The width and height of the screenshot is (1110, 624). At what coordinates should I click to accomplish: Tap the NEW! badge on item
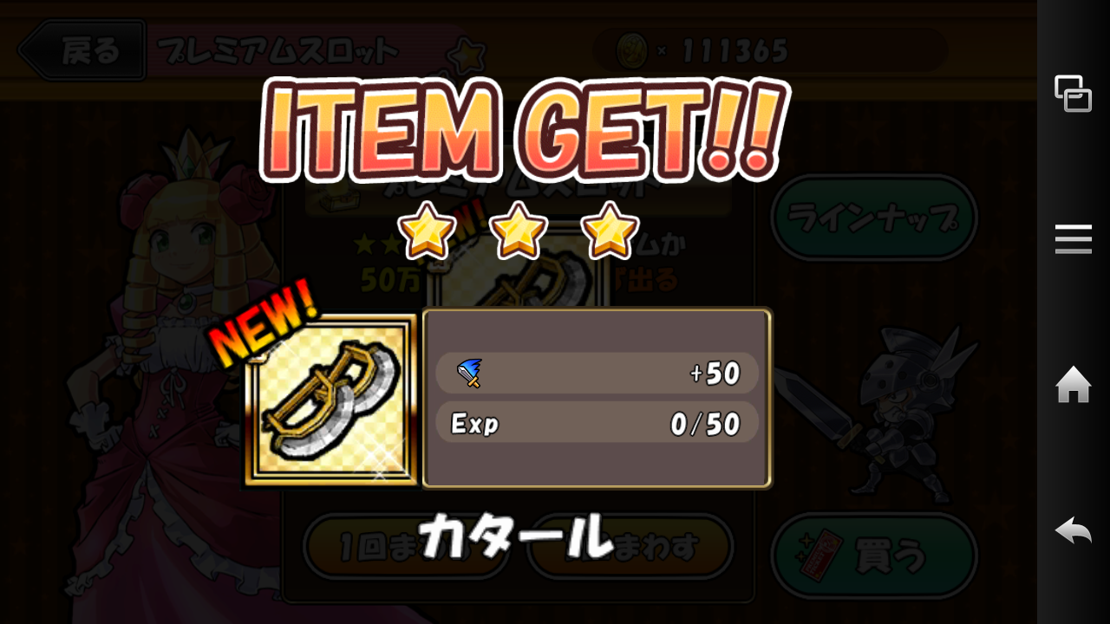pos(263,323)
